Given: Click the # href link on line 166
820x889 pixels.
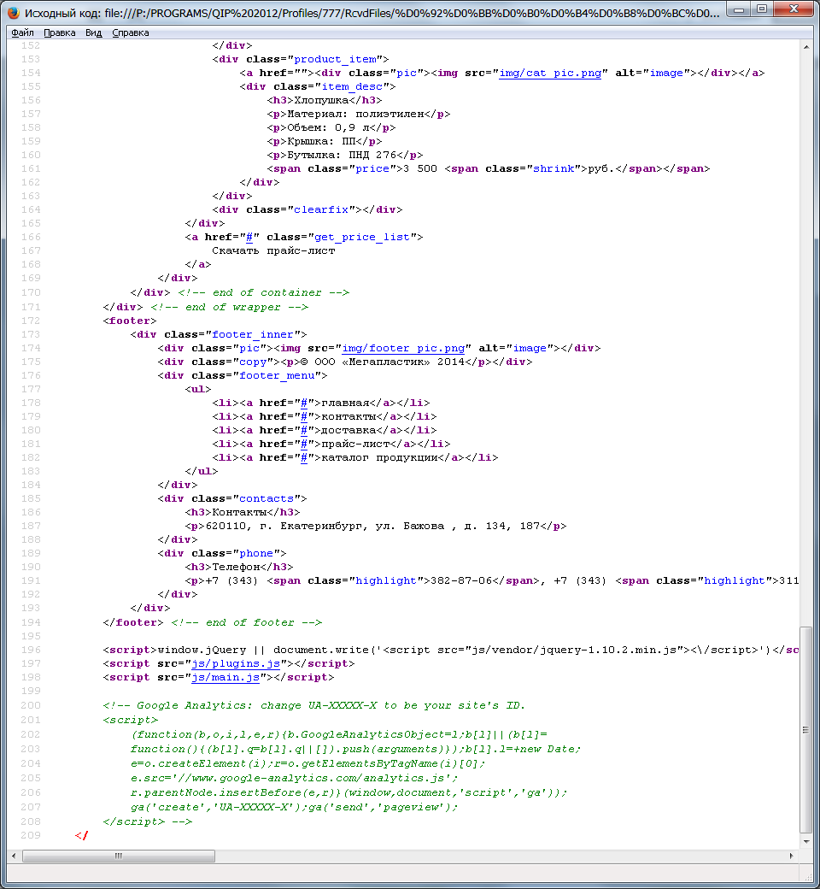Looking at the screenshot, I should click(x=249, y=238).
